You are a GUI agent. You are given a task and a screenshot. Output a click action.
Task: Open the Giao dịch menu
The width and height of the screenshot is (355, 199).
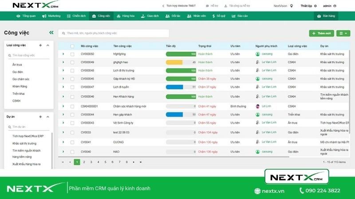point(150,16)
